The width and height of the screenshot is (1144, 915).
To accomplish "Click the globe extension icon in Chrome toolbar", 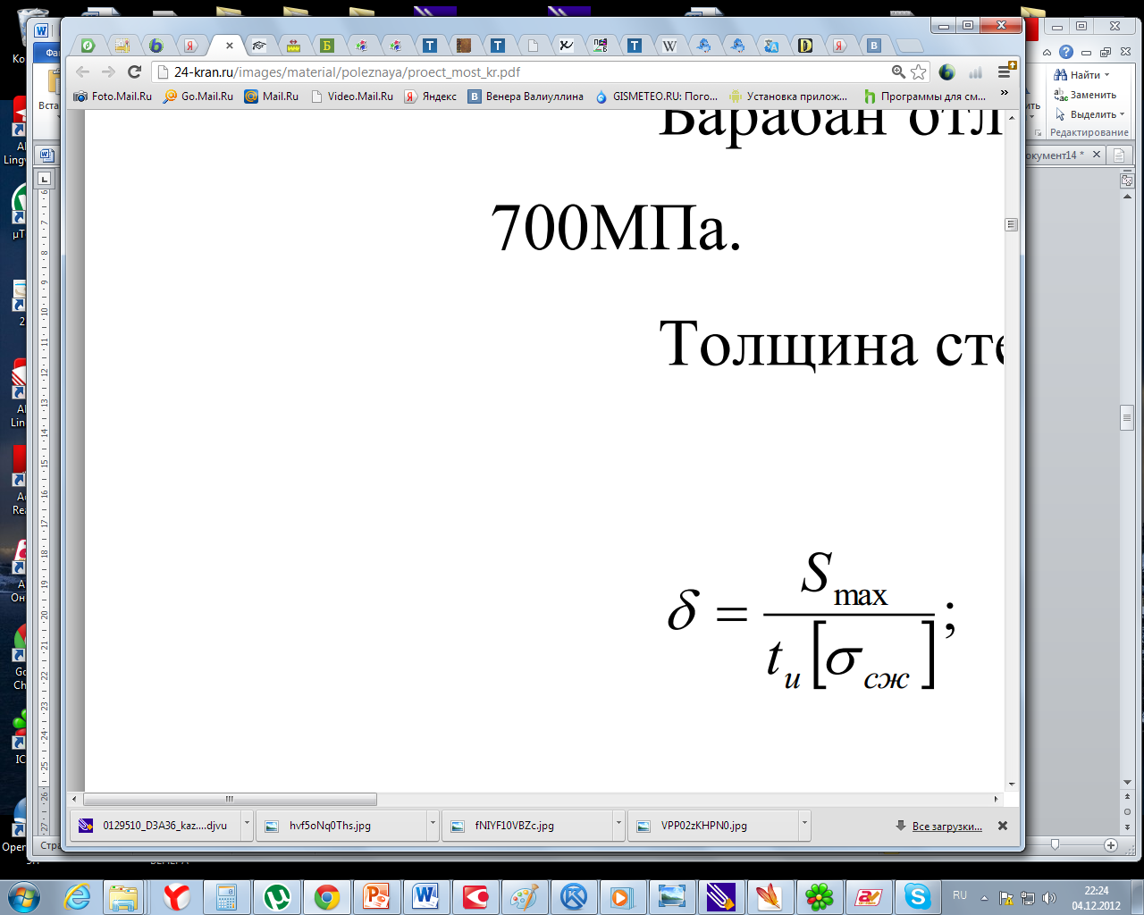I will [947, 72].
